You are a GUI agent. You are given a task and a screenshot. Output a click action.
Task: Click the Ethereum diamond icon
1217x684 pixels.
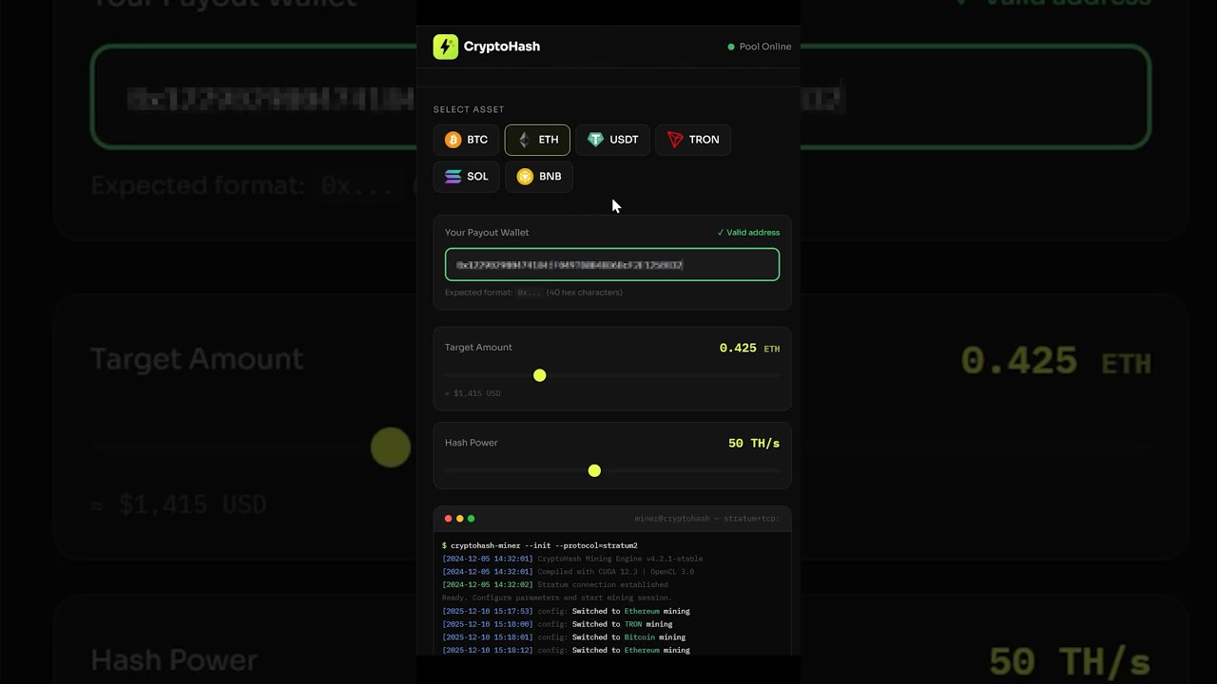[x=524, y=140]
